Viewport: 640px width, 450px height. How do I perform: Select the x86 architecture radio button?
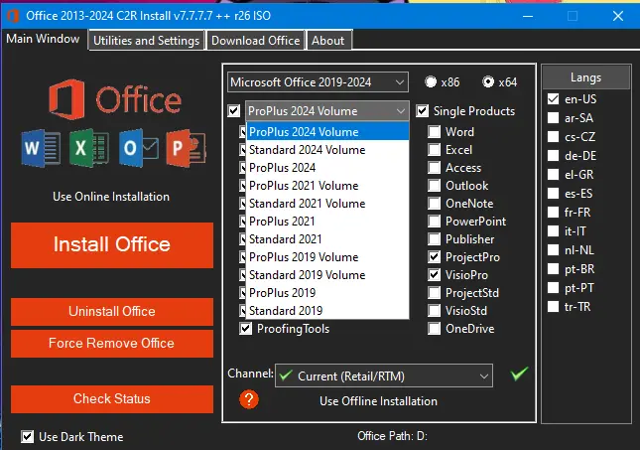tap(431, 82)
